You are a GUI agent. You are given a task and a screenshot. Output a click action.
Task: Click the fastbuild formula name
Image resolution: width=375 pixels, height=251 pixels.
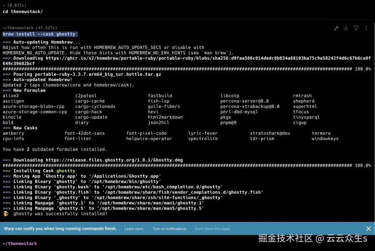click(160, 96)
